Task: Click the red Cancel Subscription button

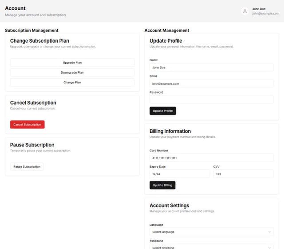Action: click(x=28, y=125)
